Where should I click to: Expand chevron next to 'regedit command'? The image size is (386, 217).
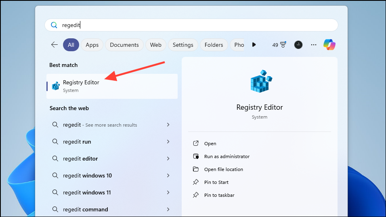tap(168, 209)
